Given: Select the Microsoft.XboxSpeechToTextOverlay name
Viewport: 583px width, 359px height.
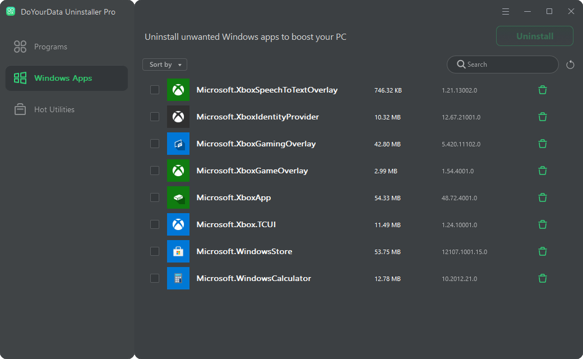Looking at the screenshot, I should [x=267, y=90].
